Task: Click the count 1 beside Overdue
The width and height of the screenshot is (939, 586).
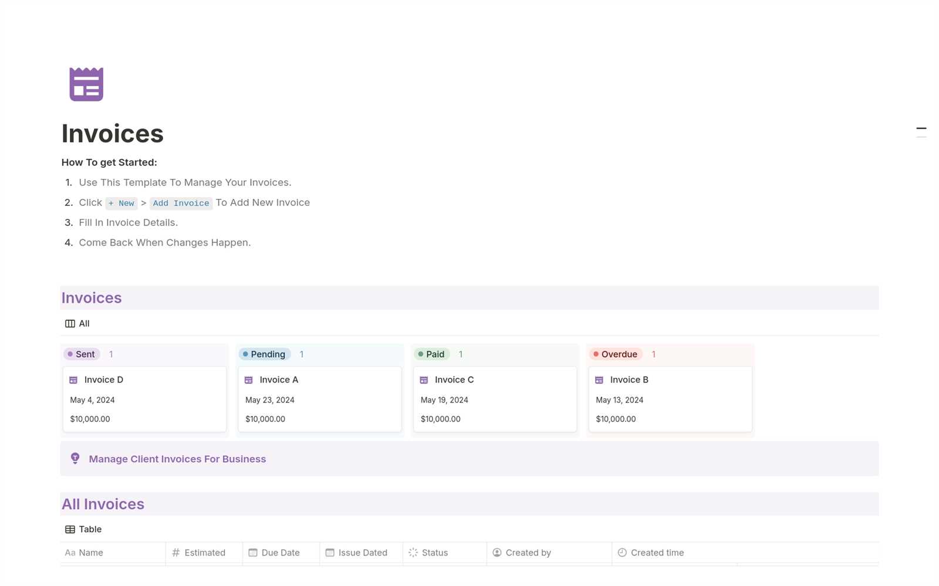Action: [x=654, y=354]
